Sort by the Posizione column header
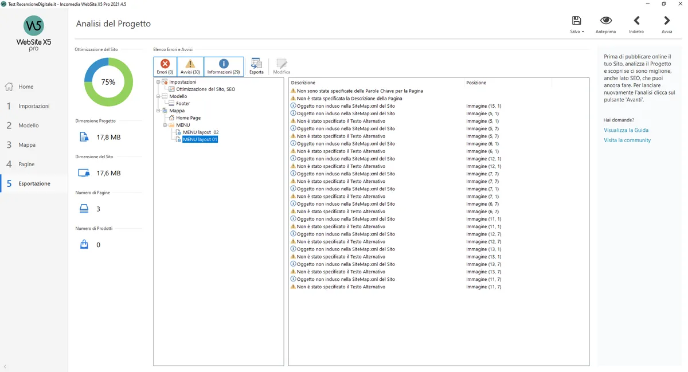Viewport: 688px width, 372px height. (x=507, y=83)
